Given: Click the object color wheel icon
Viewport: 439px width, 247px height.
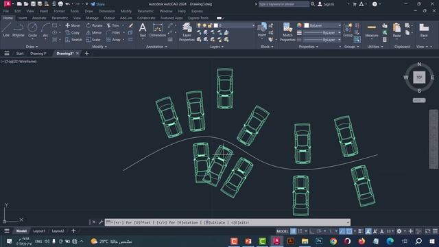Looking at the screenshot, I should [299, 25].
